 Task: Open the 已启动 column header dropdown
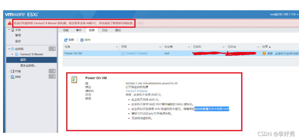pyautogui.click(x=258, y=47)
